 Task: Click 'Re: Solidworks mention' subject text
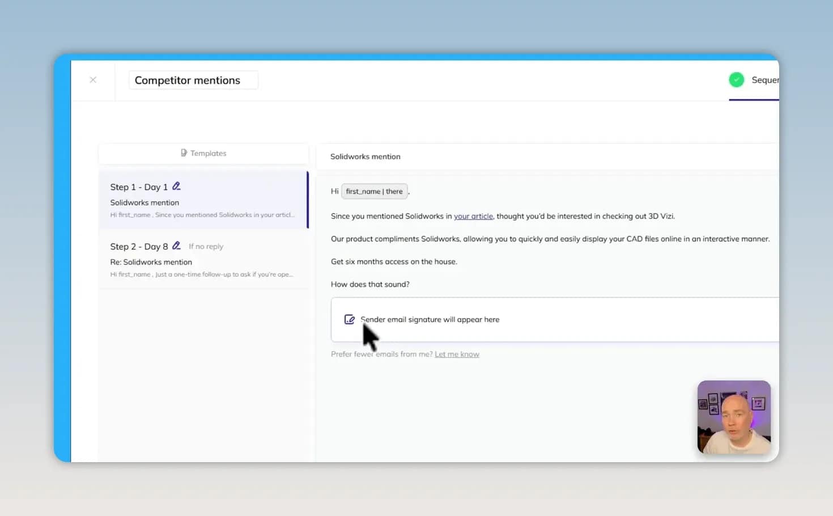pos(151,262)
